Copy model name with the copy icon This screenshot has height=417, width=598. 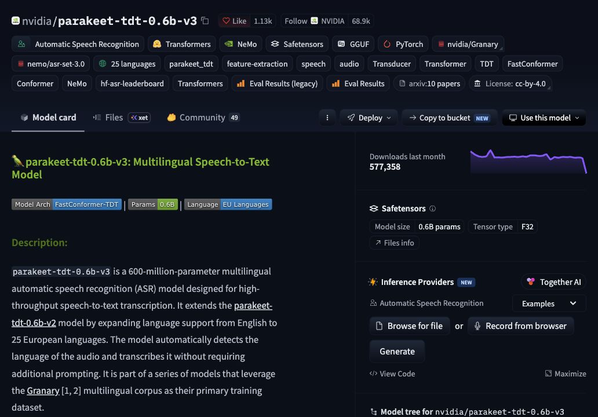coord(205,21)
